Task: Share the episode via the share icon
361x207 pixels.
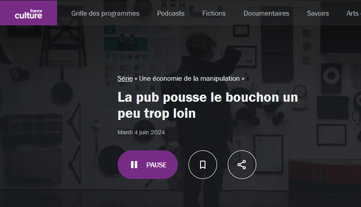Action: [x=242, y=165]
